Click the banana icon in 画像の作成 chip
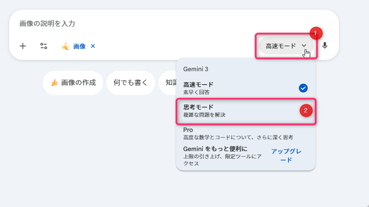This screenshot has height=207, width=369. [54, 82]
